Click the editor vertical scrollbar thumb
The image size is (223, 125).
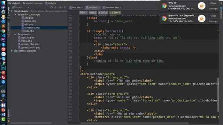[x=218, y=95]
